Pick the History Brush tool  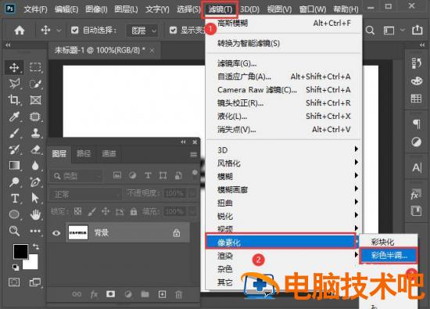click(x=14, y=149)
